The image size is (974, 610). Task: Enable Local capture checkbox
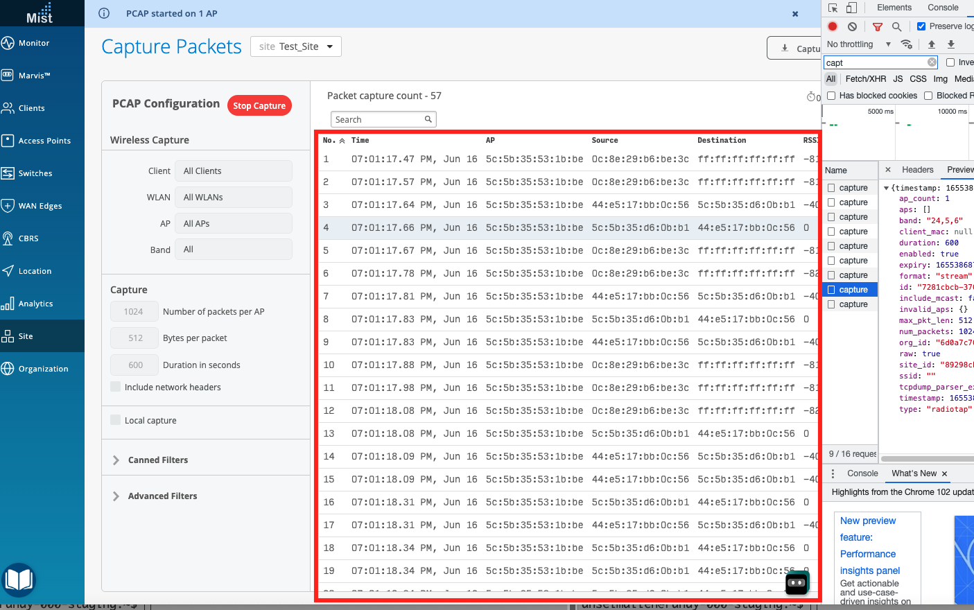(116, 420)
